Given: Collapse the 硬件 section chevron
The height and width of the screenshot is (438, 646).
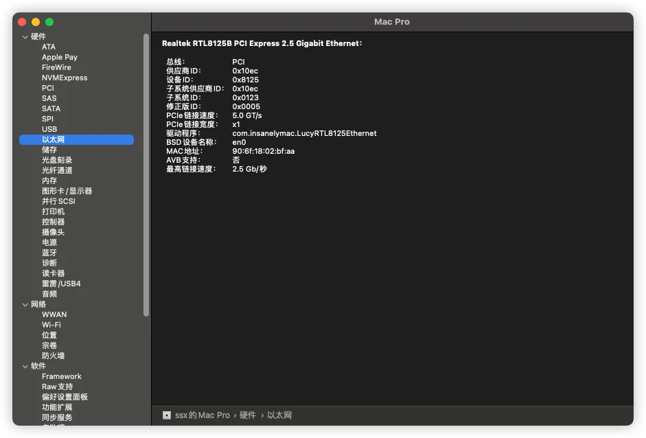Looking at the screenshot, I should coord(25,36).
